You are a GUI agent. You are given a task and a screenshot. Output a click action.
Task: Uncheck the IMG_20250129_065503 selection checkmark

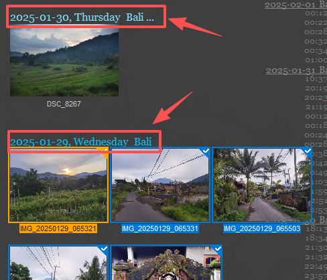308,151
